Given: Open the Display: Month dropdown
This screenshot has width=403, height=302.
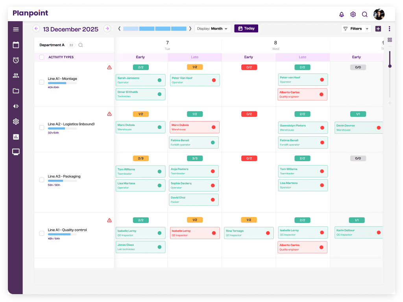Looking at the screenshot, I should point(213,29).
